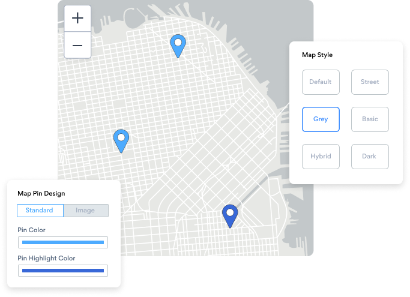Zoom out with the minus button
Image resolution: width=410 pixels, height=297 pixels.
pyautogui.click(x=77, y=46)
